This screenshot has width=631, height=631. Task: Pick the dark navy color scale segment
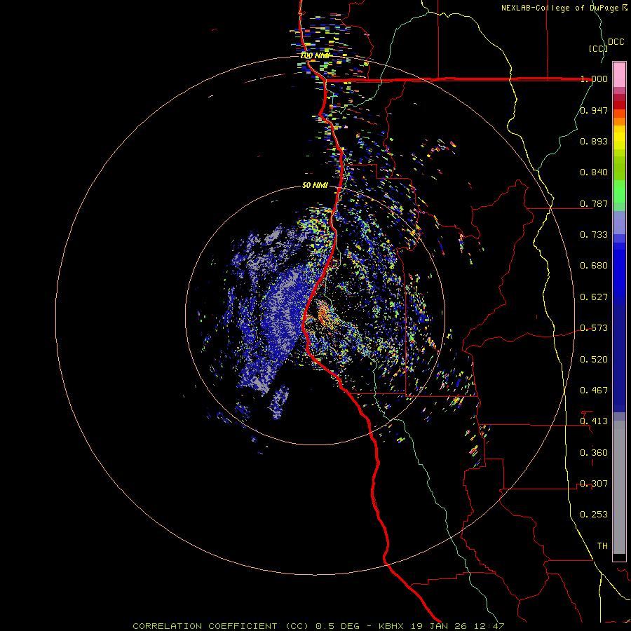click(x=619, y=358)
